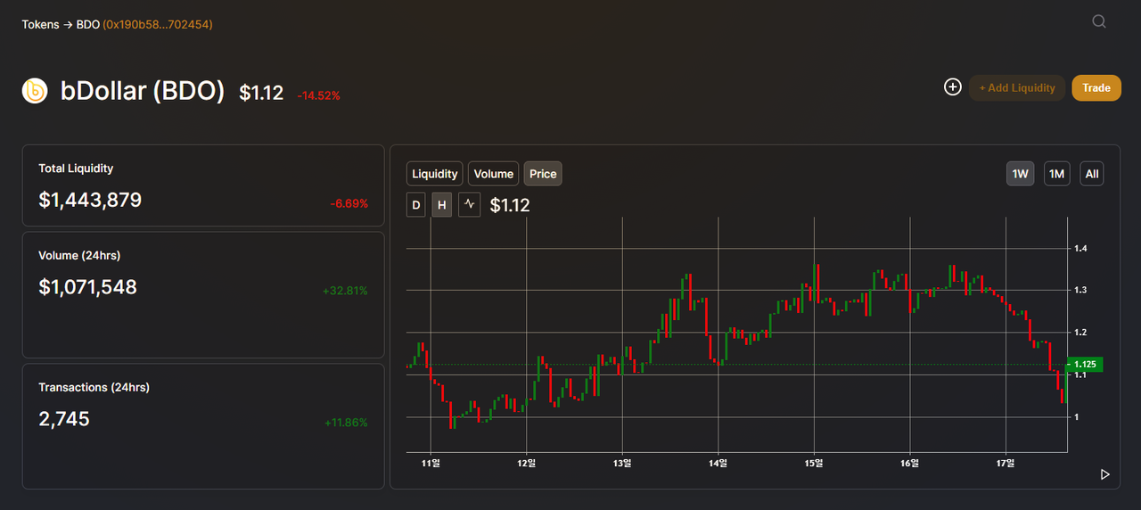Open the search magnifier icon

tap(1099, 22)
